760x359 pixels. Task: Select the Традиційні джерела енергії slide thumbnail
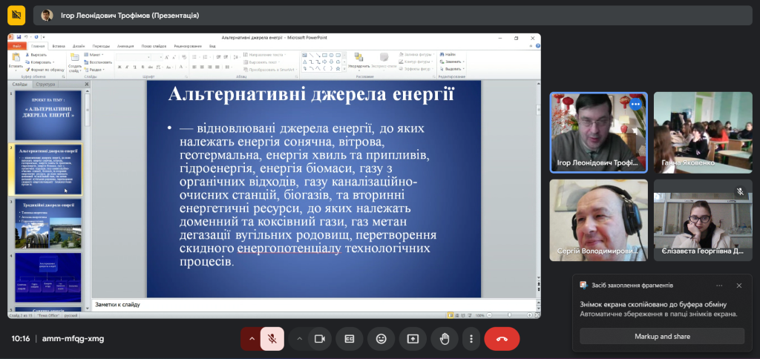pos(47,223)
